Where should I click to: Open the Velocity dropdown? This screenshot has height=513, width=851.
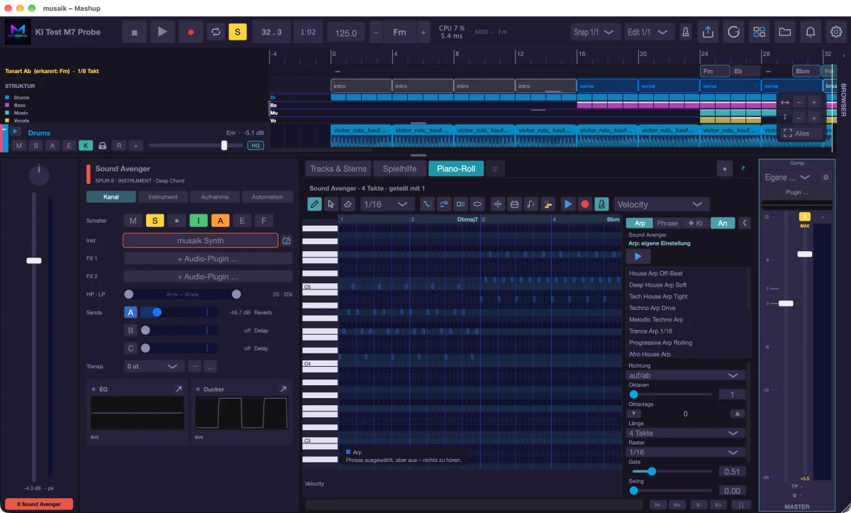[x=662, y=204]
